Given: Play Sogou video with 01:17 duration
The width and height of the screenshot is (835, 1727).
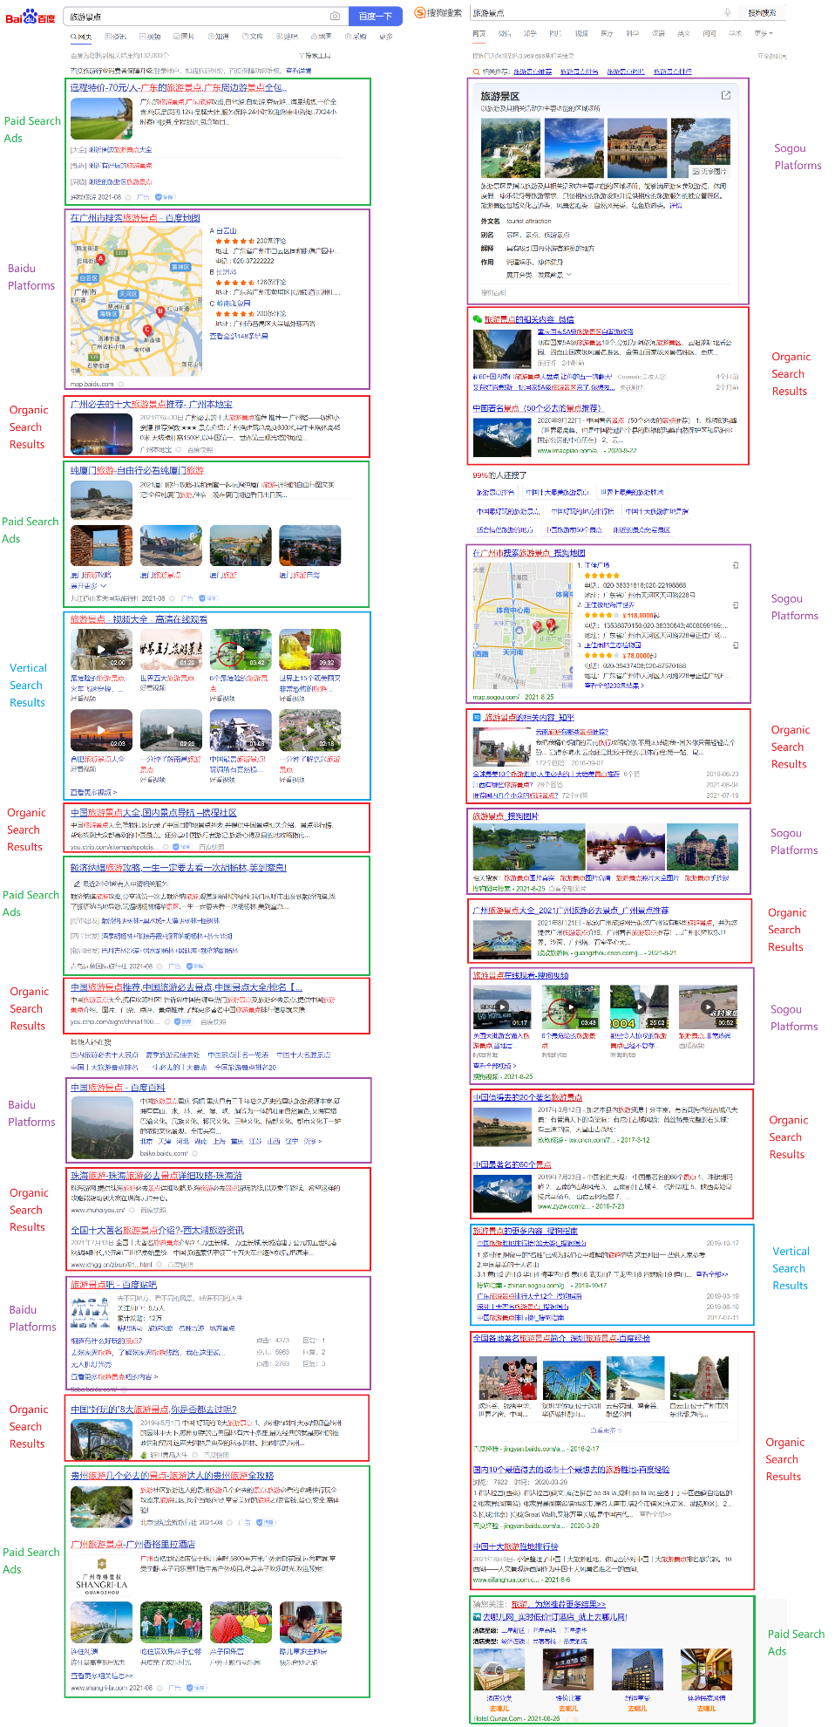Looking at the screenshot, I should (x=502, y=1007).
